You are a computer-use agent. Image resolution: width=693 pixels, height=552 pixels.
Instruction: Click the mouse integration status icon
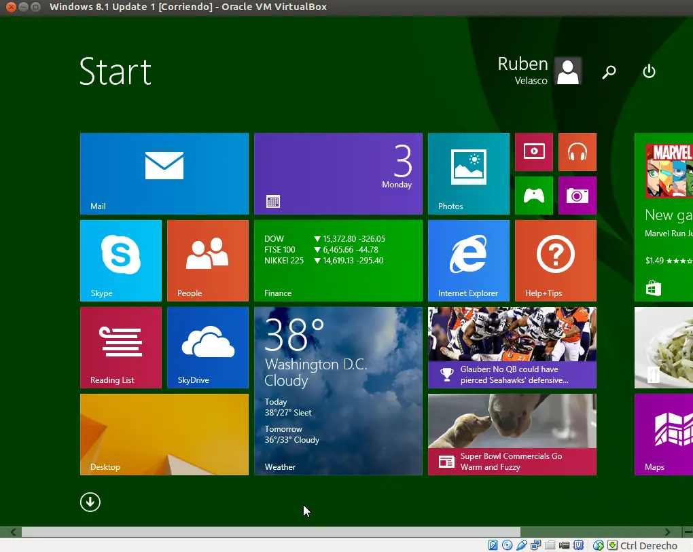click(x=599, y=545)
